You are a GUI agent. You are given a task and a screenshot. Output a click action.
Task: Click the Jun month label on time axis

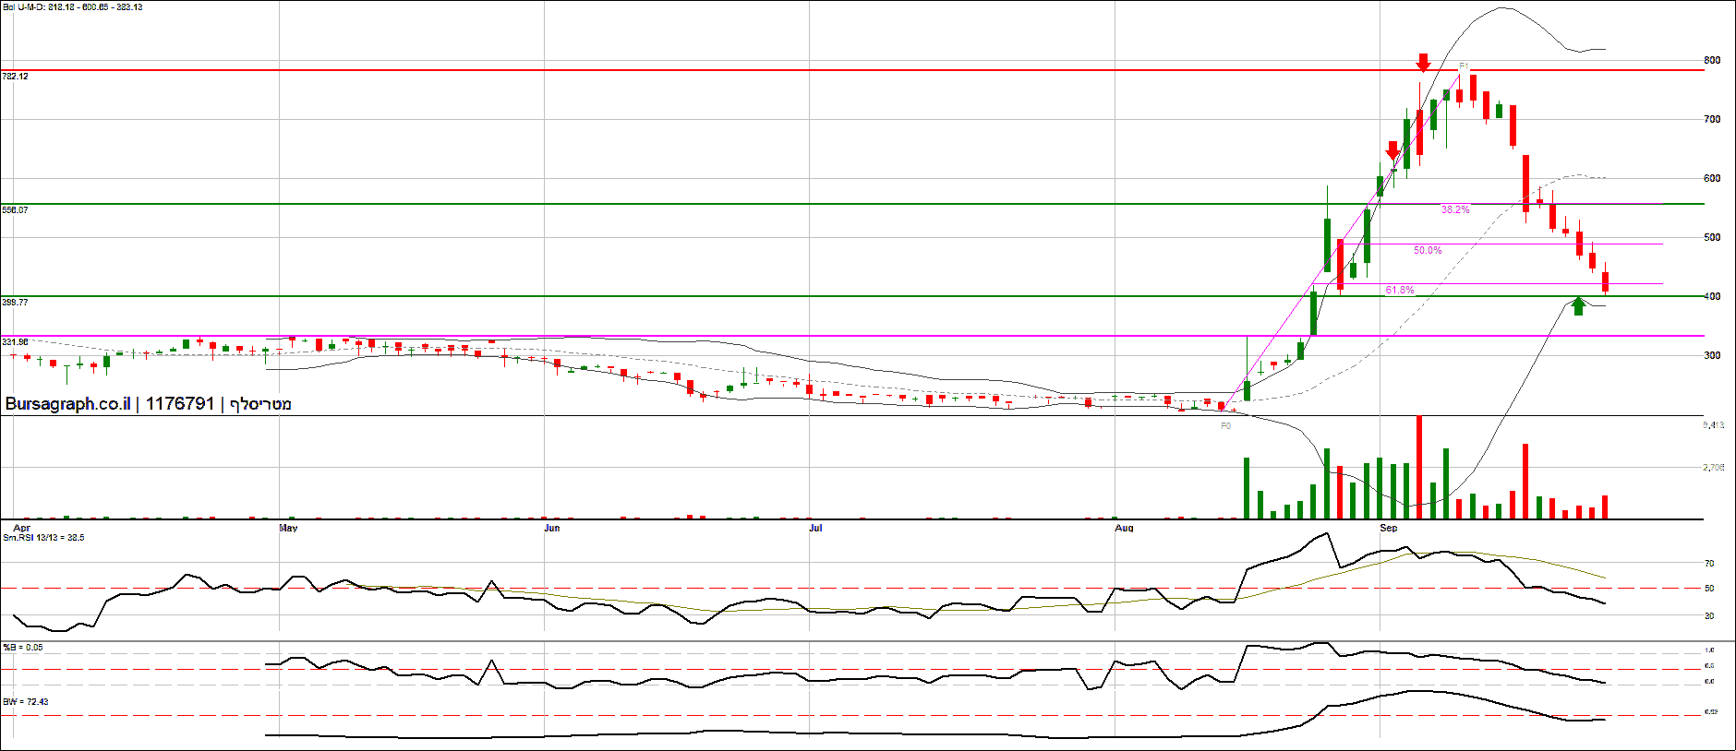point(552,529)
